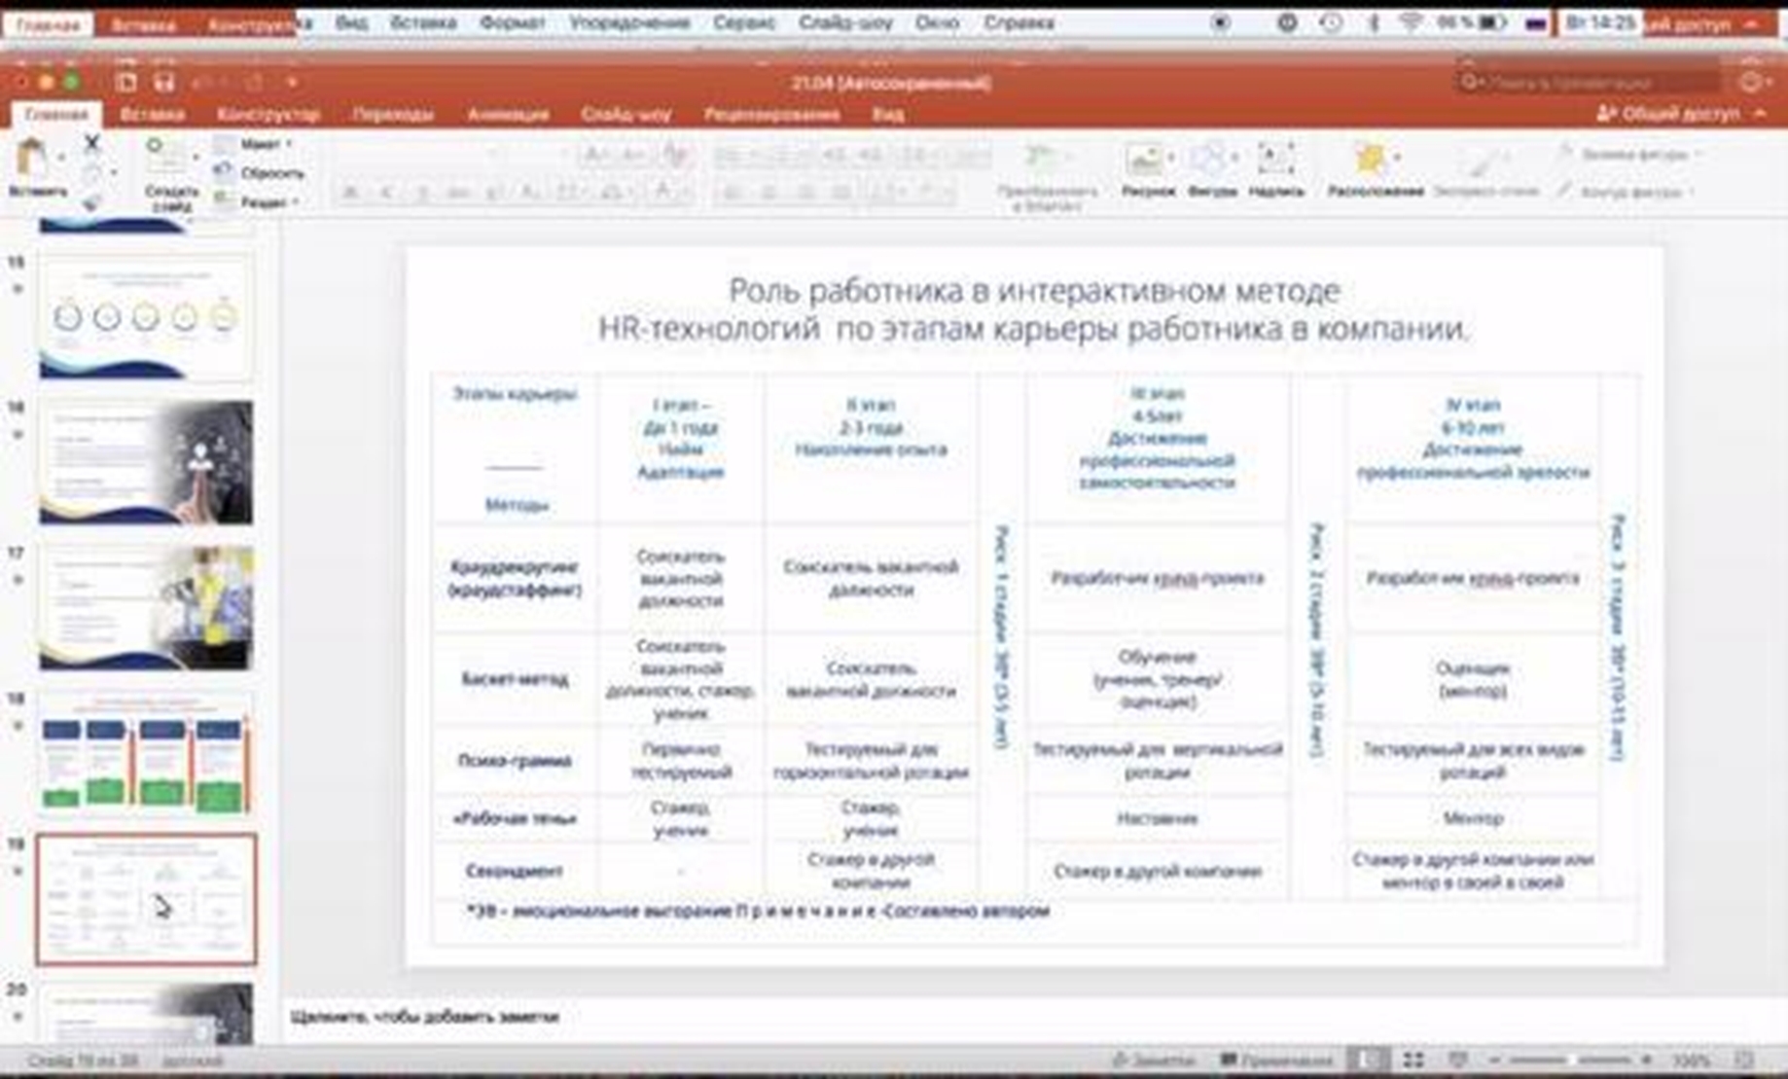The height and width of the screenshot is (1079, 1788).
Task: Open the Layout (Макет) dropdown
Action: pos(261,144)
